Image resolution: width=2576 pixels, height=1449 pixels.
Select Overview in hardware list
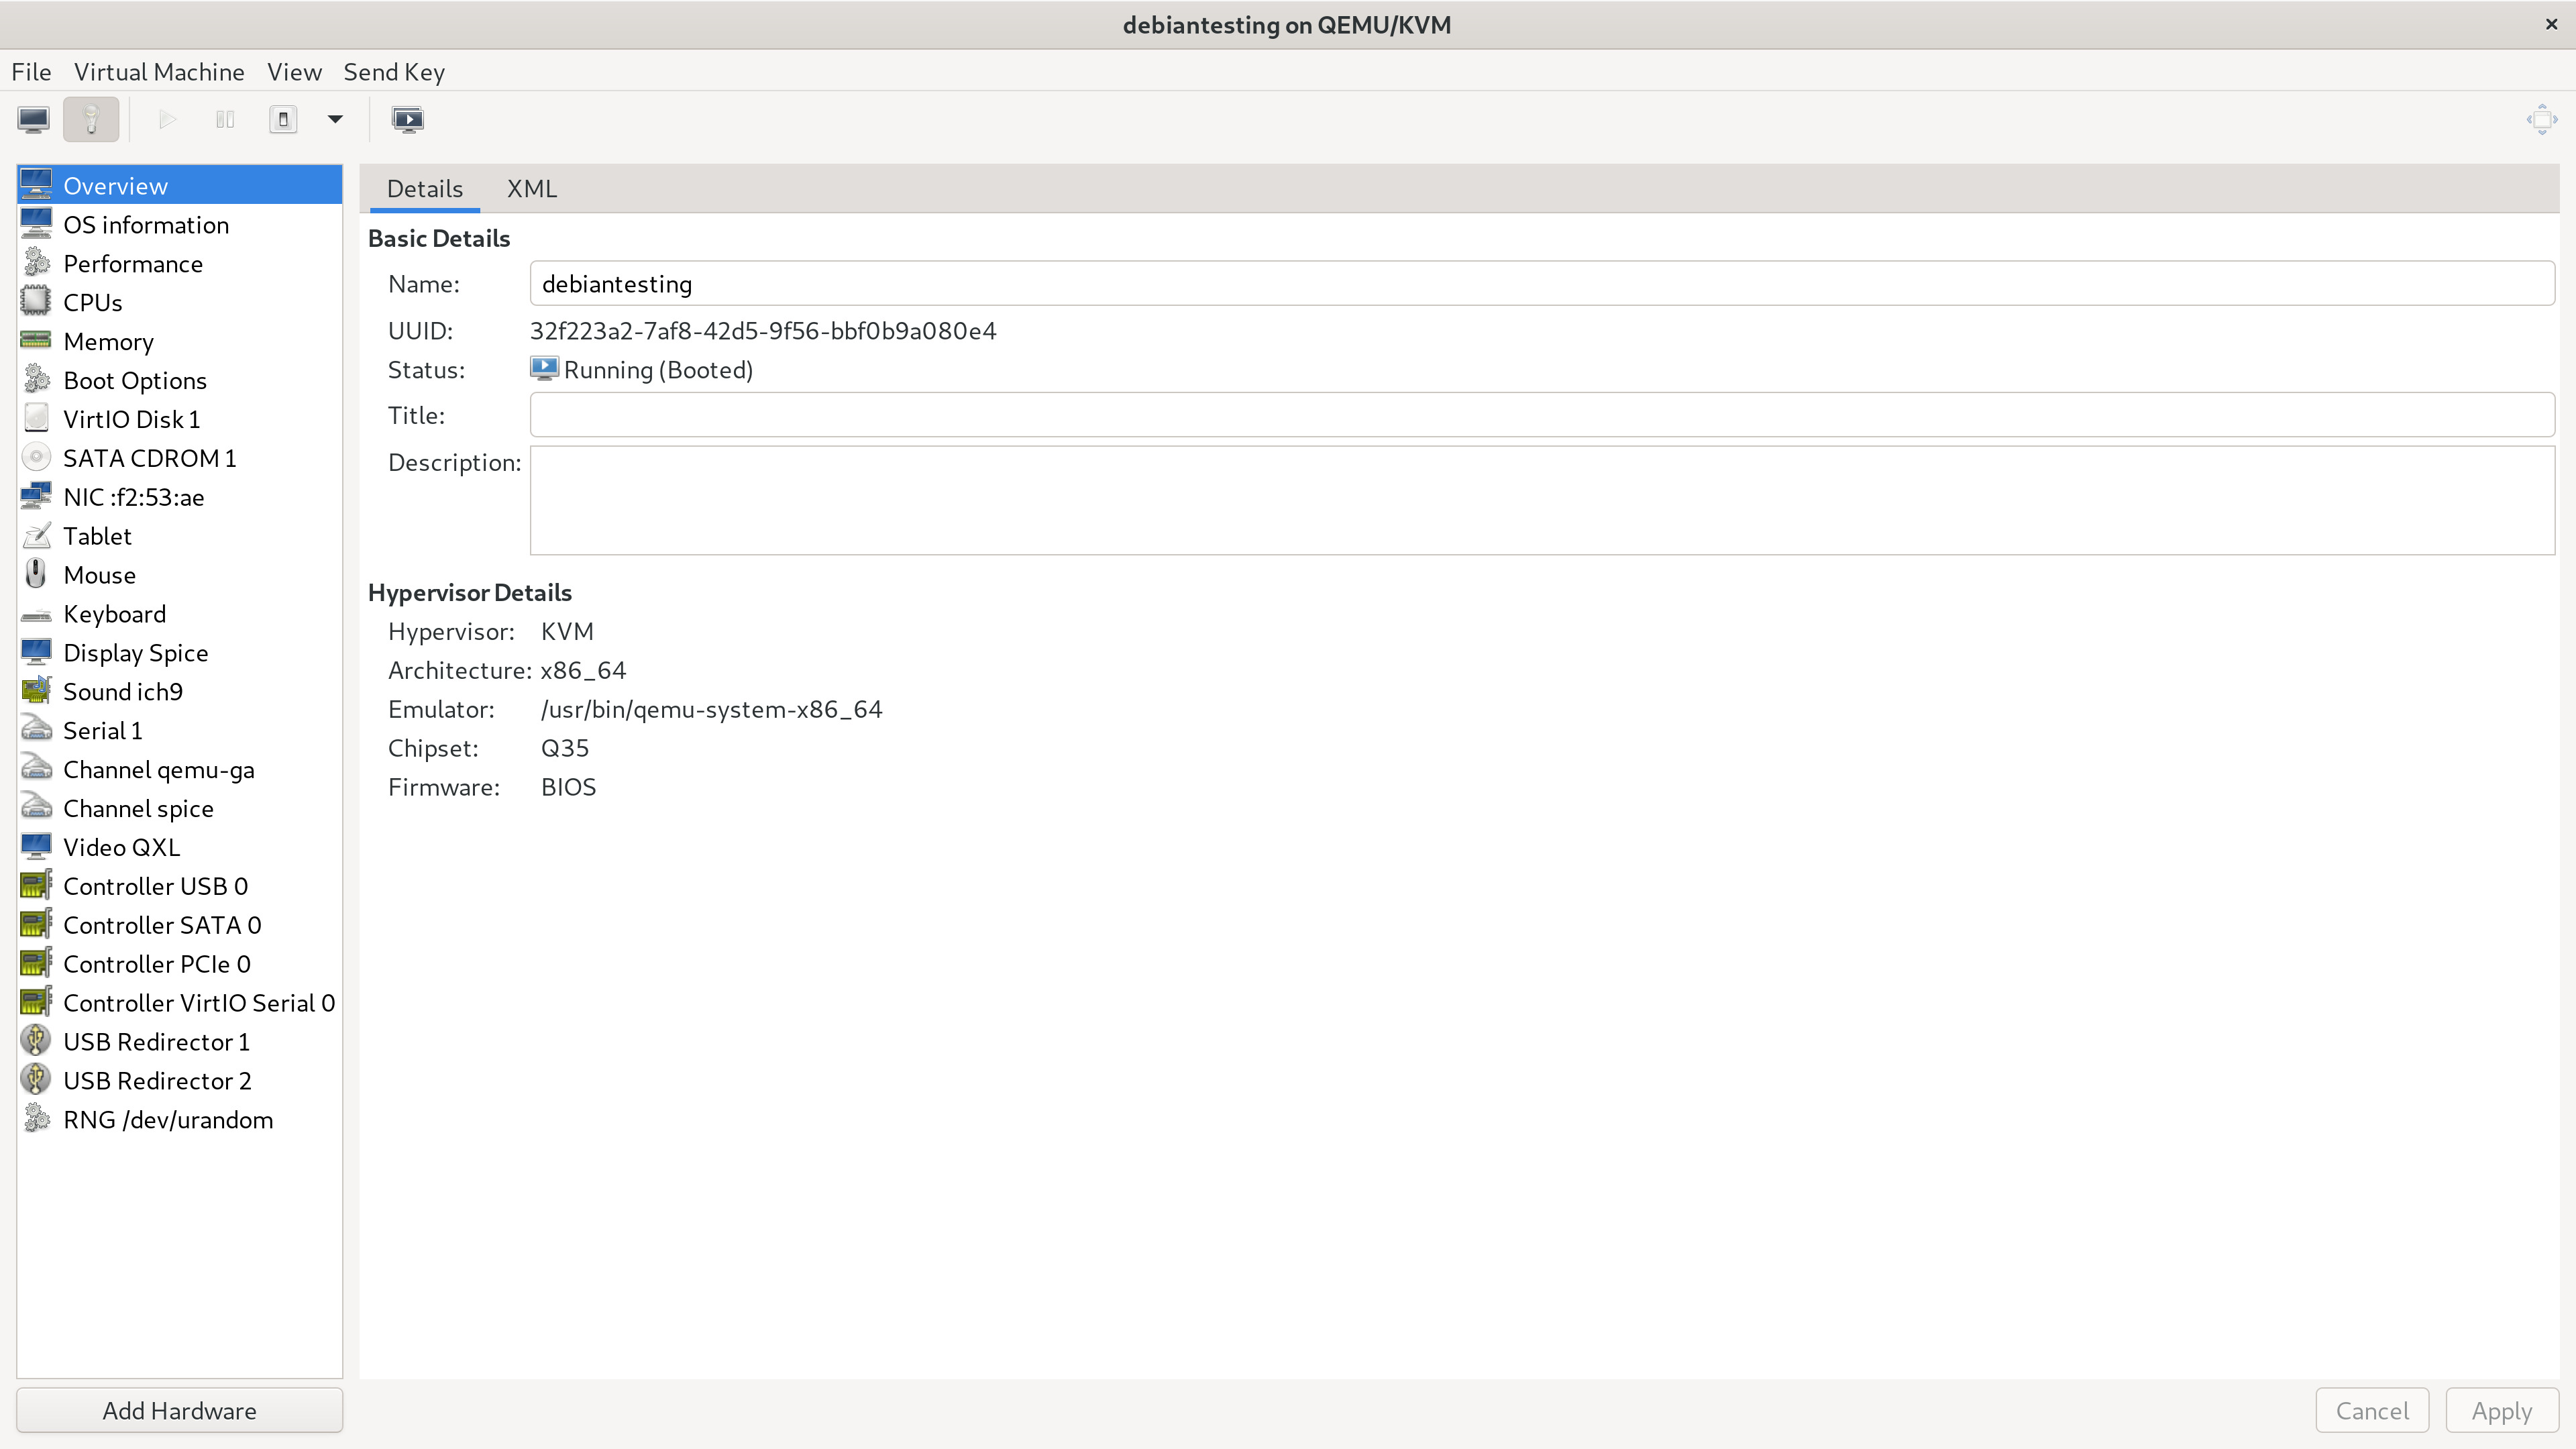click(180, 185)
